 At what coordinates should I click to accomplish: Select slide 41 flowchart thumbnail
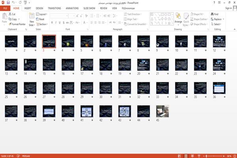(87, 111)
